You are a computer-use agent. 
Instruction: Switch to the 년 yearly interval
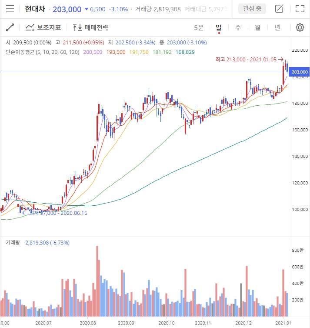pos(277,27)
